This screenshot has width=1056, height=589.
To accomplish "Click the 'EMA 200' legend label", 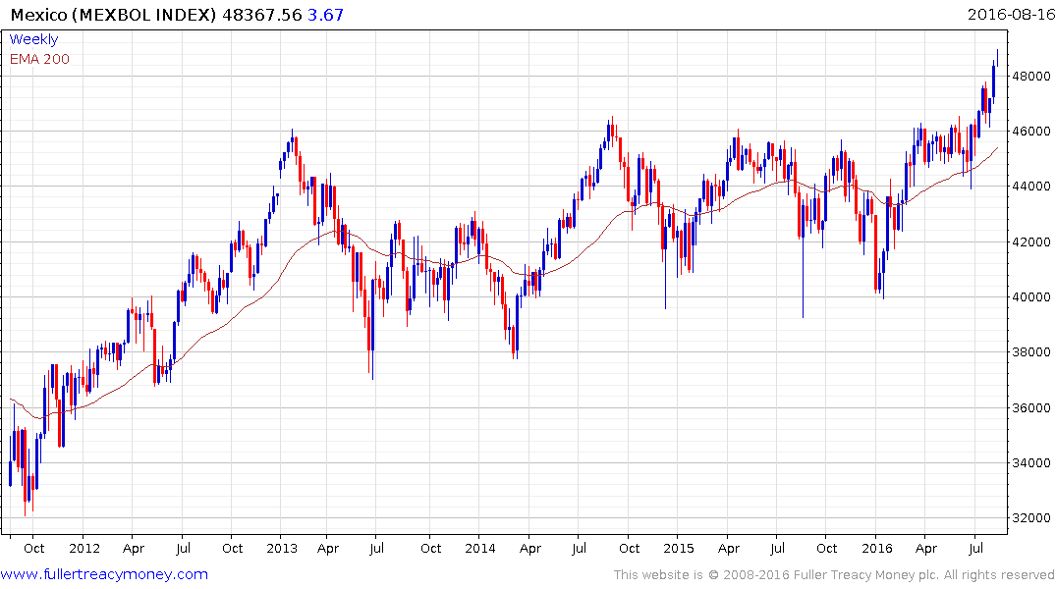I will (39, 59).
